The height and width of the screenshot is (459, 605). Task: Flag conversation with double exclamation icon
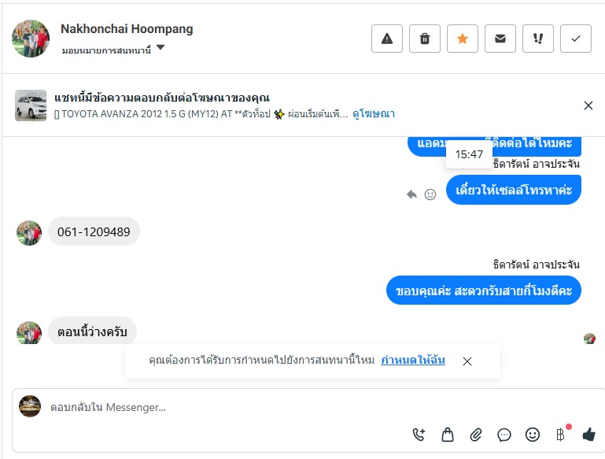538,39
